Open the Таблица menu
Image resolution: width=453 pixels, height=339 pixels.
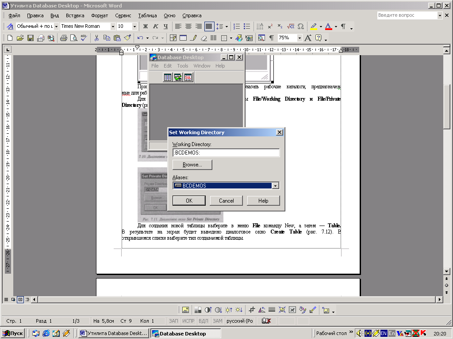147,15
